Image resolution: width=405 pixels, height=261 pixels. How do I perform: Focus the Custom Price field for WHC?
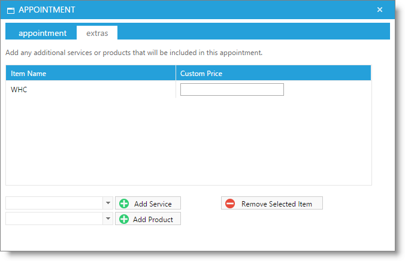click(x=232, y=90)
